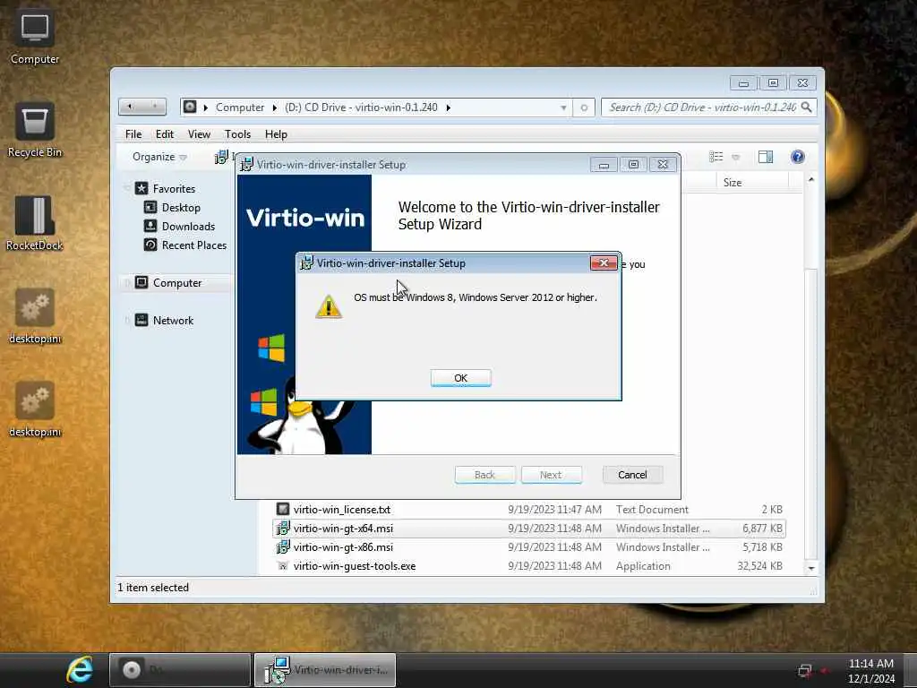This screenshot has width=917, height=688.
Task: Click the virtio-win-gt-x86.msi installer icon
Action: click(x=282, y=547)
